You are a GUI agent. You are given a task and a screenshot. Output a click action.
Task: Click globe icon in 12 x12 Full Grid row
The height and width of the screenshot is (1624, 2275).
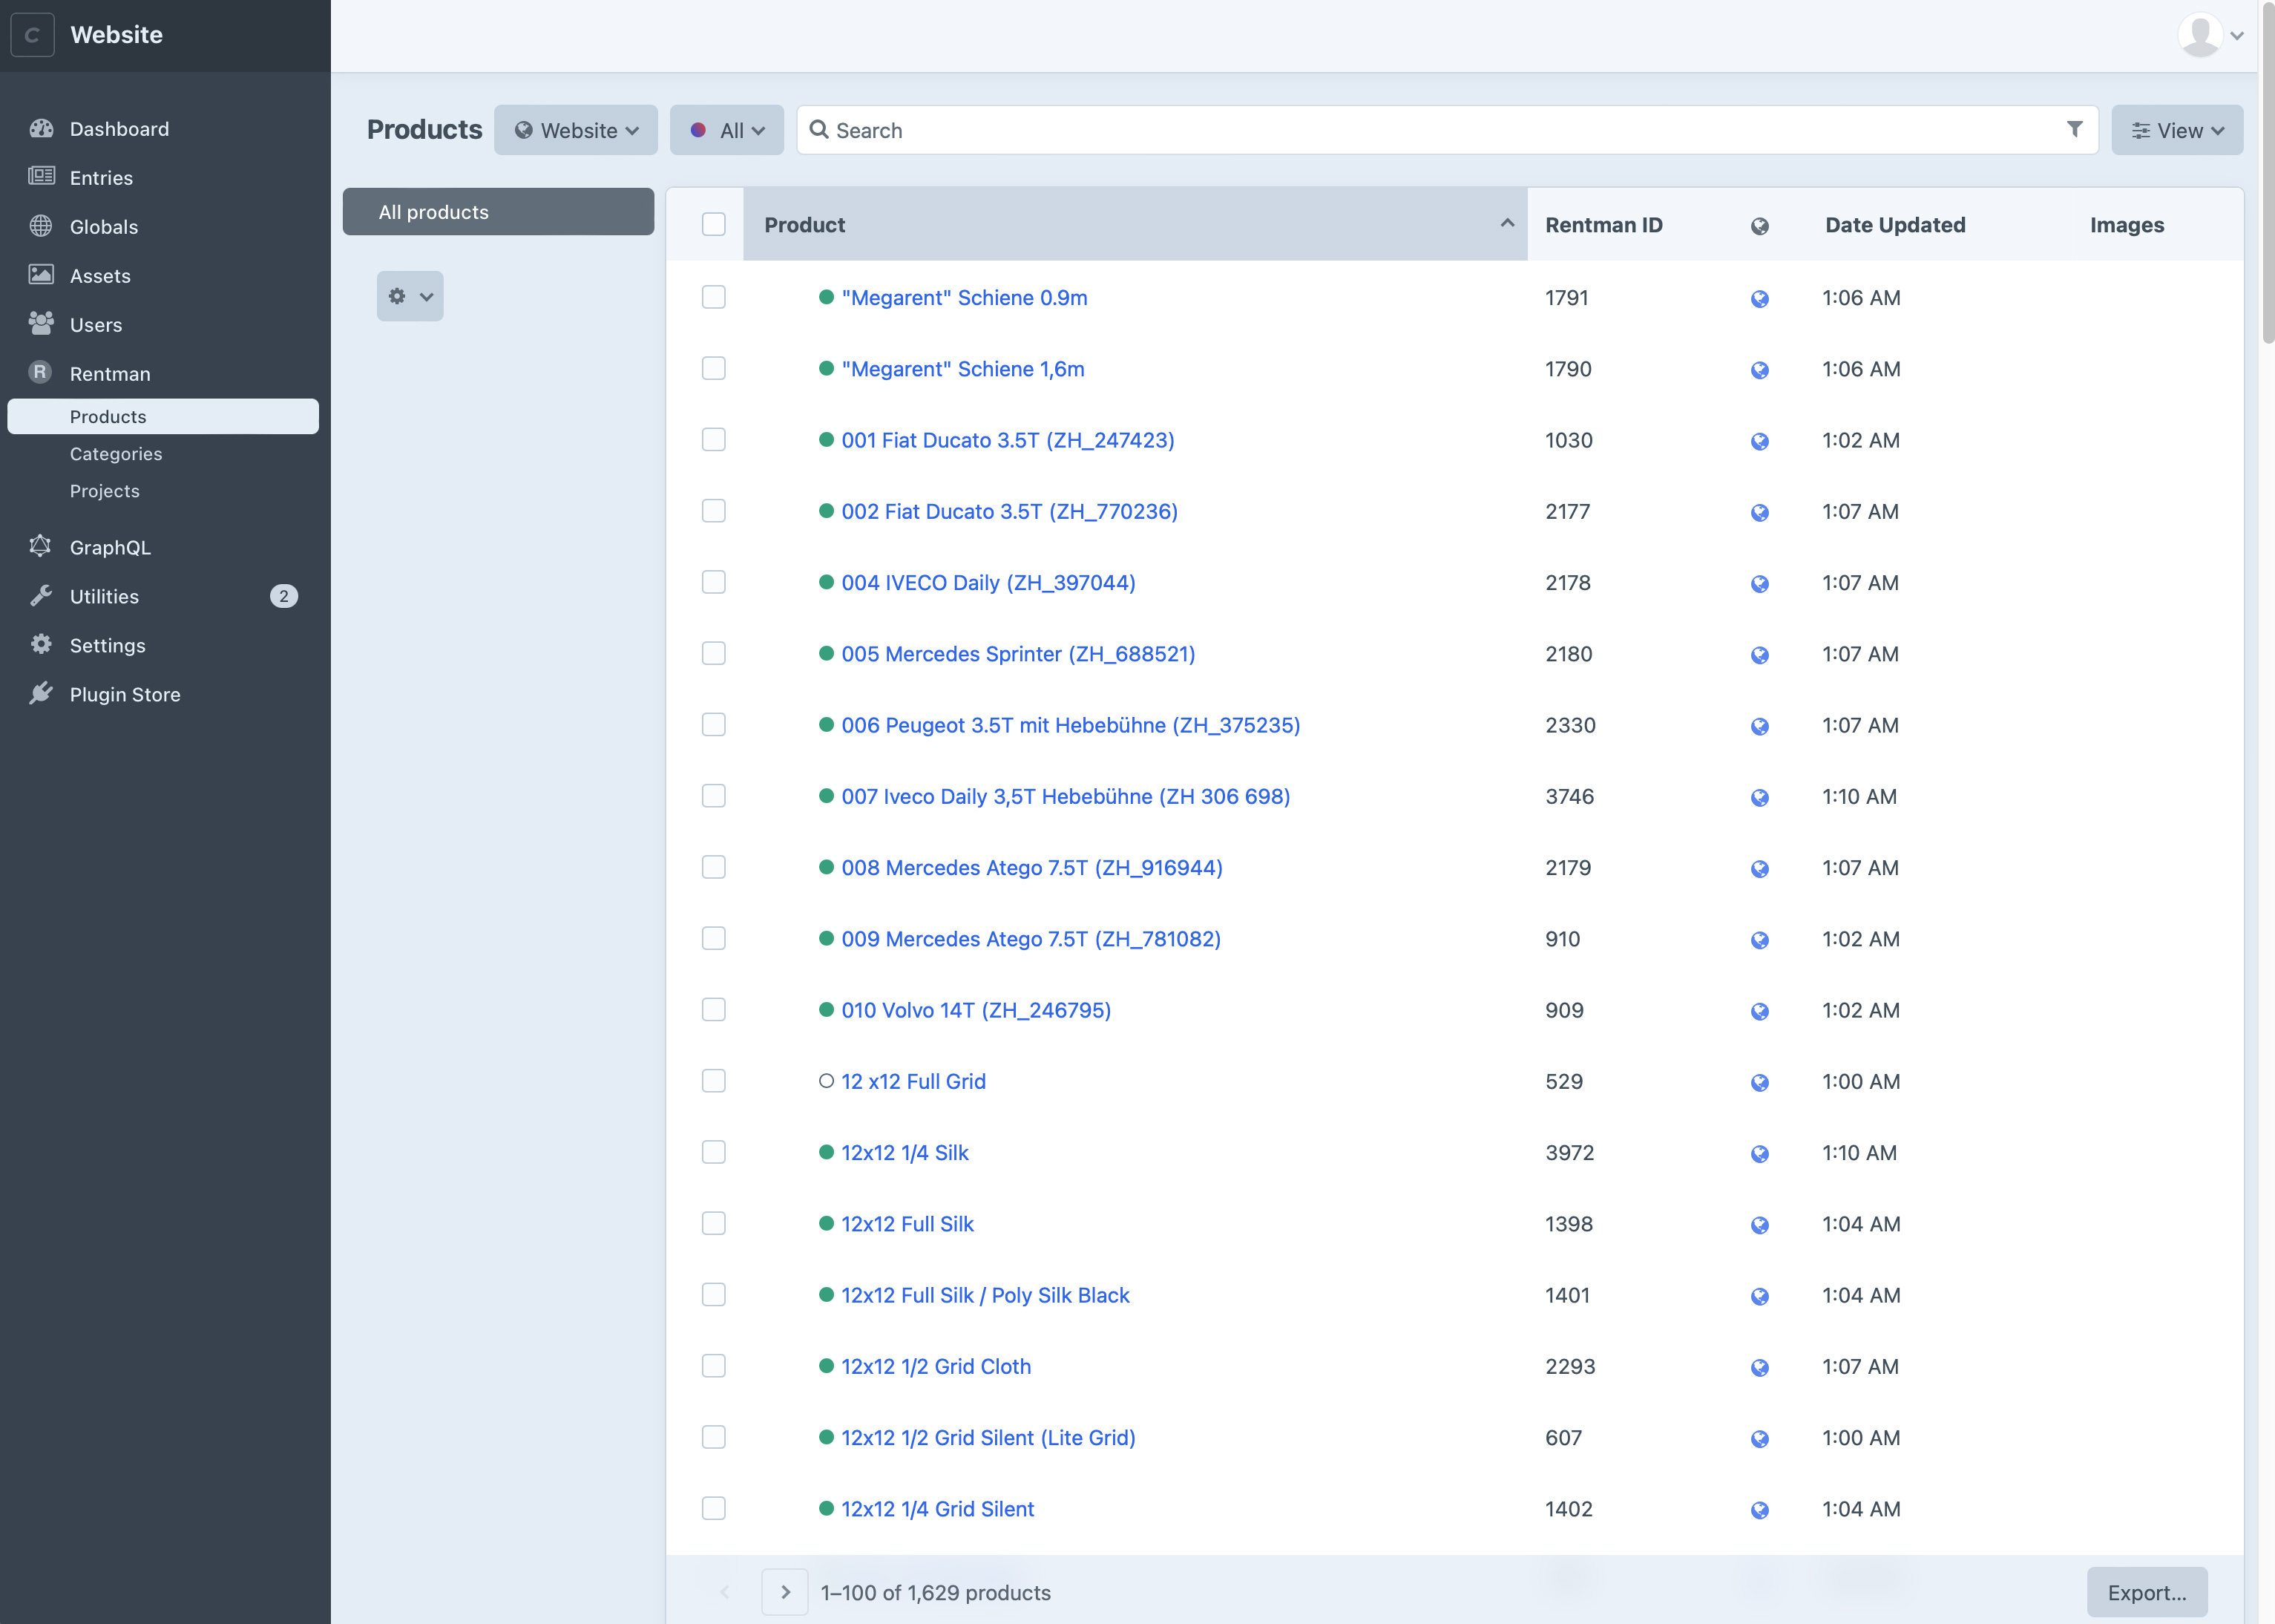tap(1760, 1083)
